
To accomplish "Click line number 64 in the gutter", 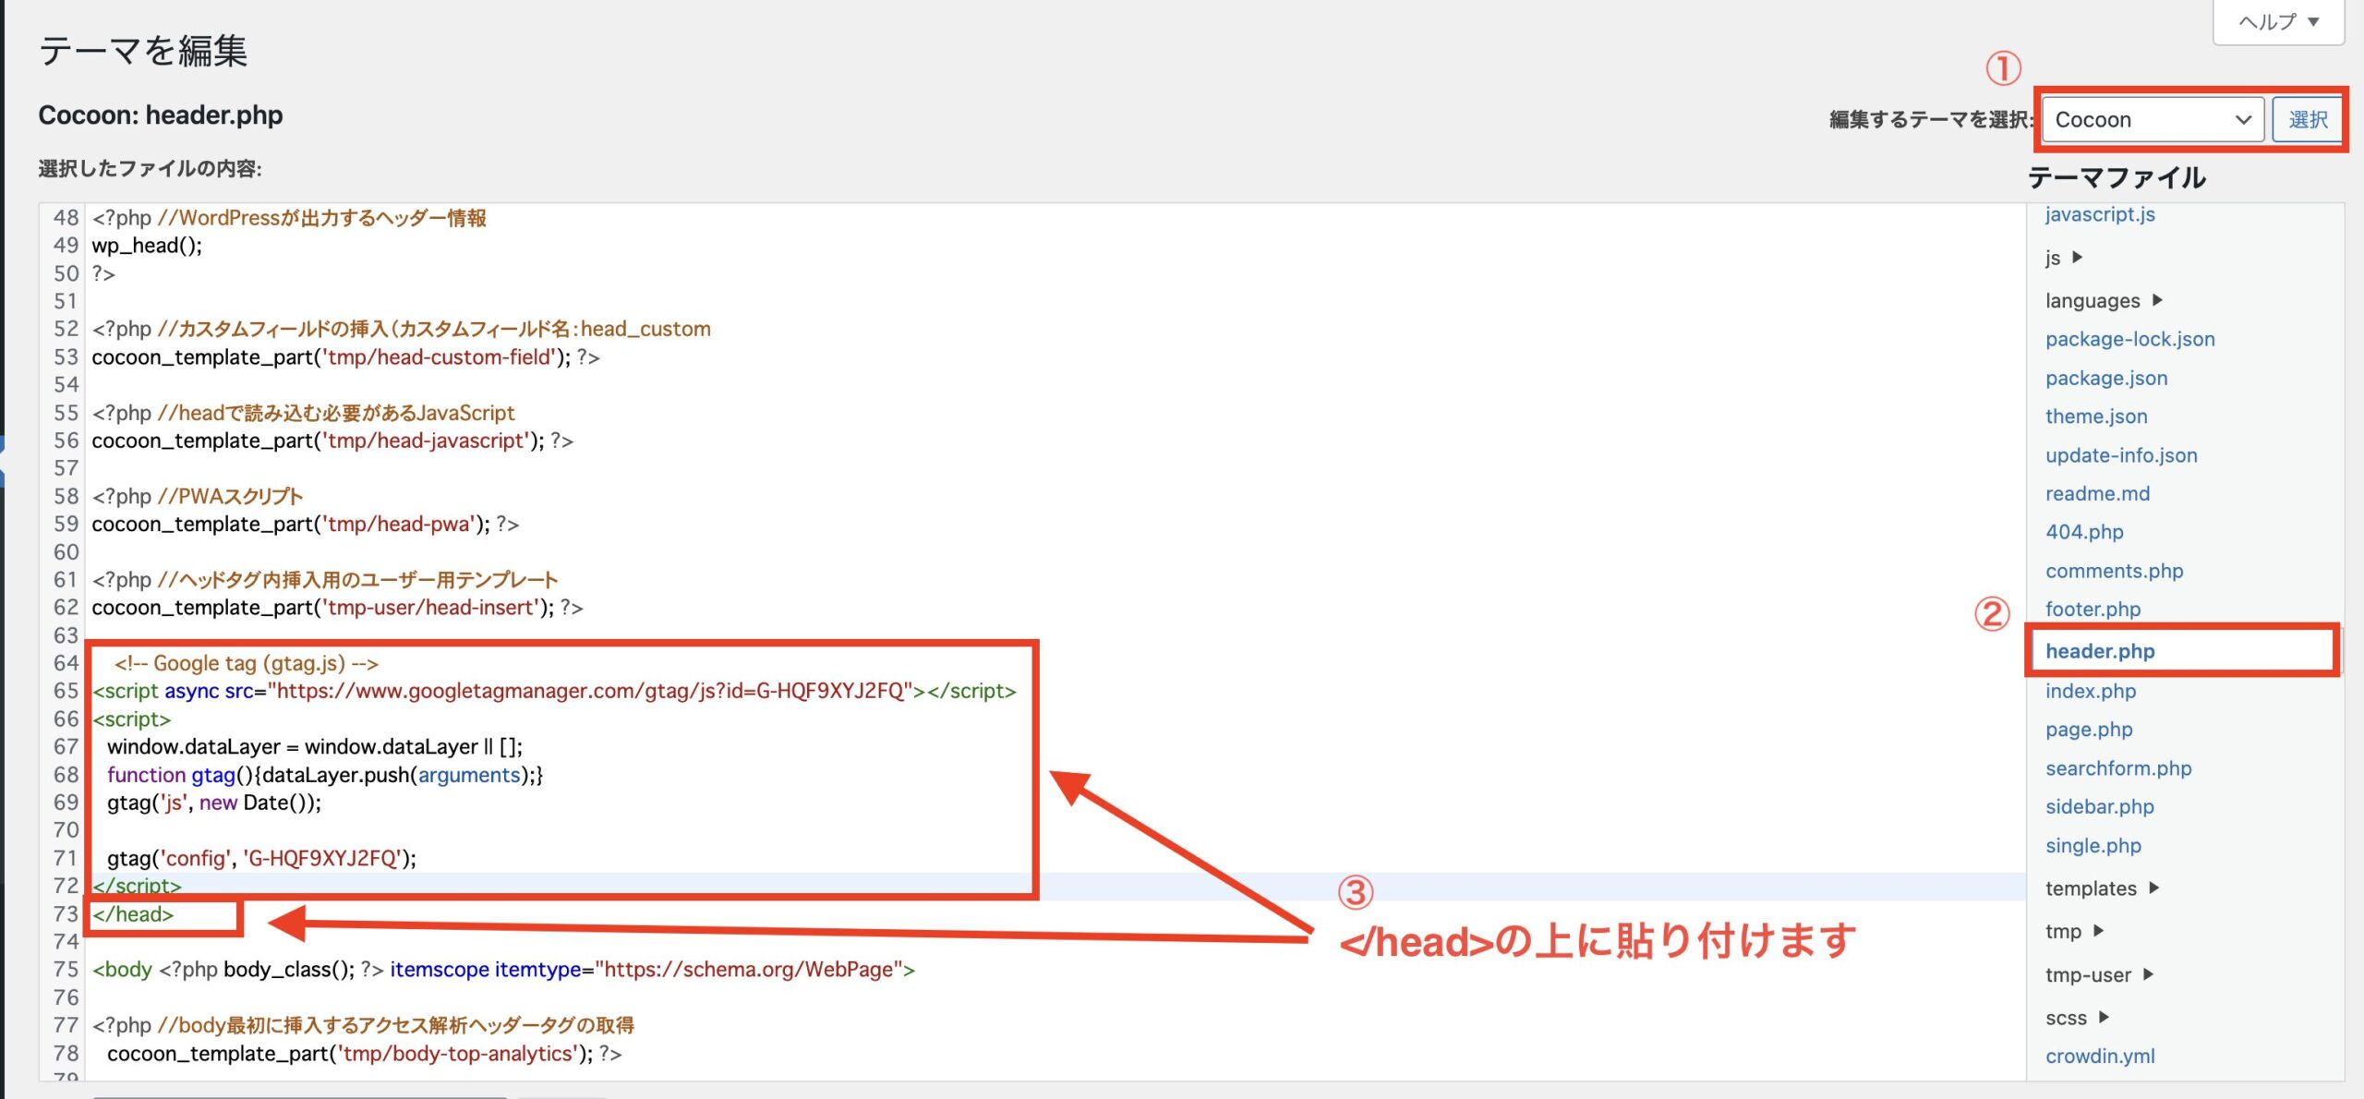I will click(66, 663).
